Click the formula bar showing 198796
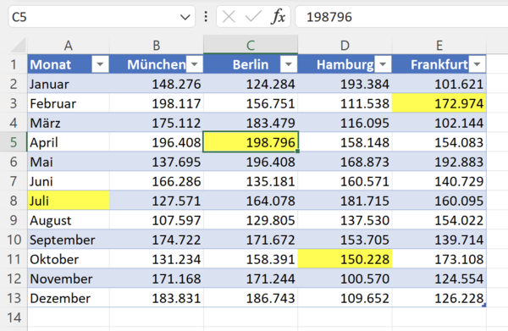Image resolution: width=508 pixels, height=331 pixels. click(401, 17)
